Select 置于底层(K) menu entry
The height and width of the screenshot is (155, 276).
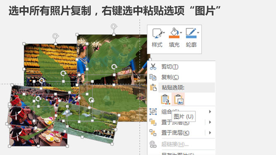[175, 133]
